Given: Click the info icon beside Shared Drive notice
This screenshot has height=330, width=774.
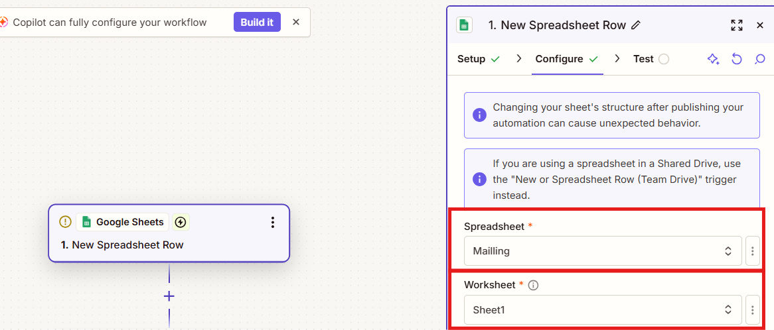Looking at the screenshot, I should click(x=479, y=180).
